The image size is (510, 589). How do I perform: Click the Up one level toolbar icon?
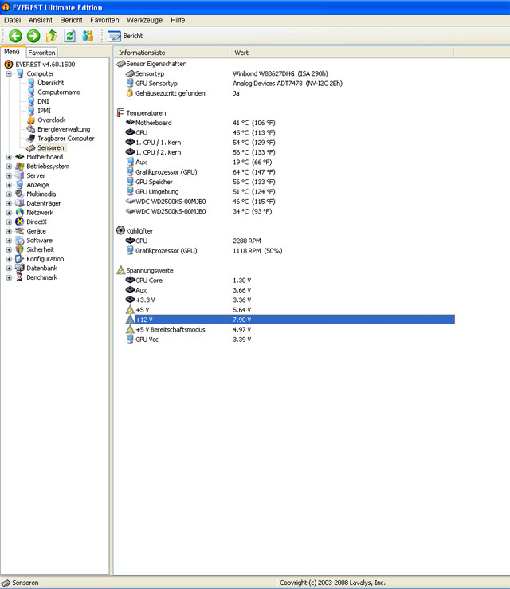tap(52, 36)
